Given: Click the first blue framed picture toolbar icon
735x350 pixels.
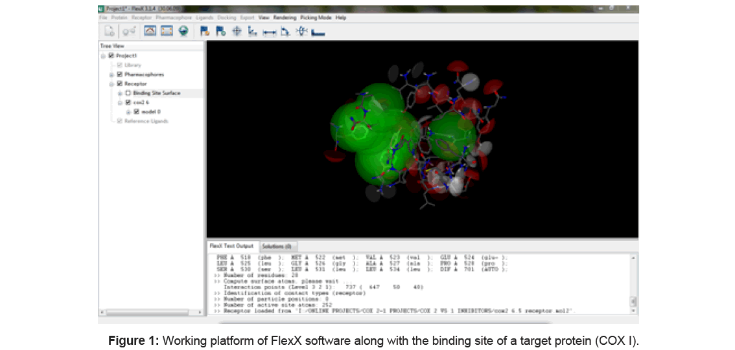Looking at the screenshot, I should click(150, 31).
